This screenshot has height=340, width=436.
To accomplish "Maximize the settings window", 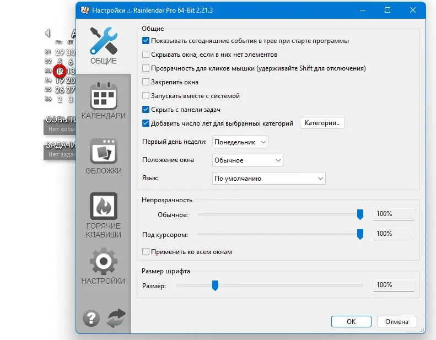I will pos(387,10).
